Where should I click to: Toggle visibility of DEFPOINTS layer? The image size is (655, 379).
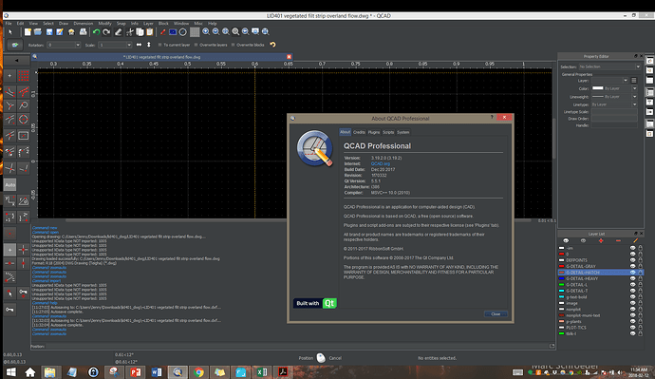[x=632, y=260]
